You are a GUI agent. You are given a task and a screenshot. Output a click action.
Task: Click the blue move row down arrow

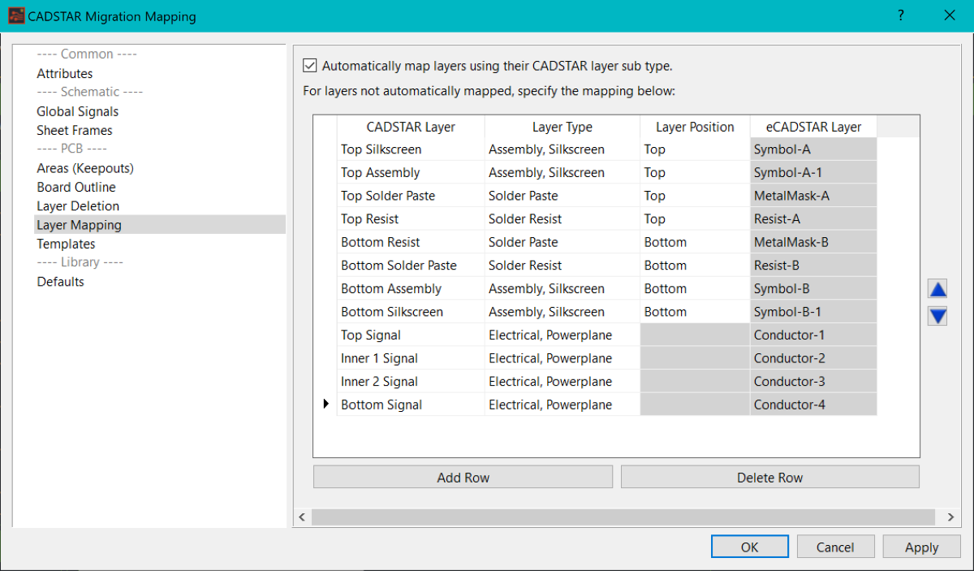click(x=937, y=316)
